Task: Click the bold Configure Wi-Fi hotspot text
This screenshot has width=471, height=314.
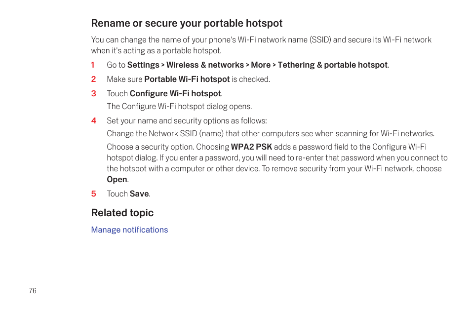Action: click(x=175, y=93)
